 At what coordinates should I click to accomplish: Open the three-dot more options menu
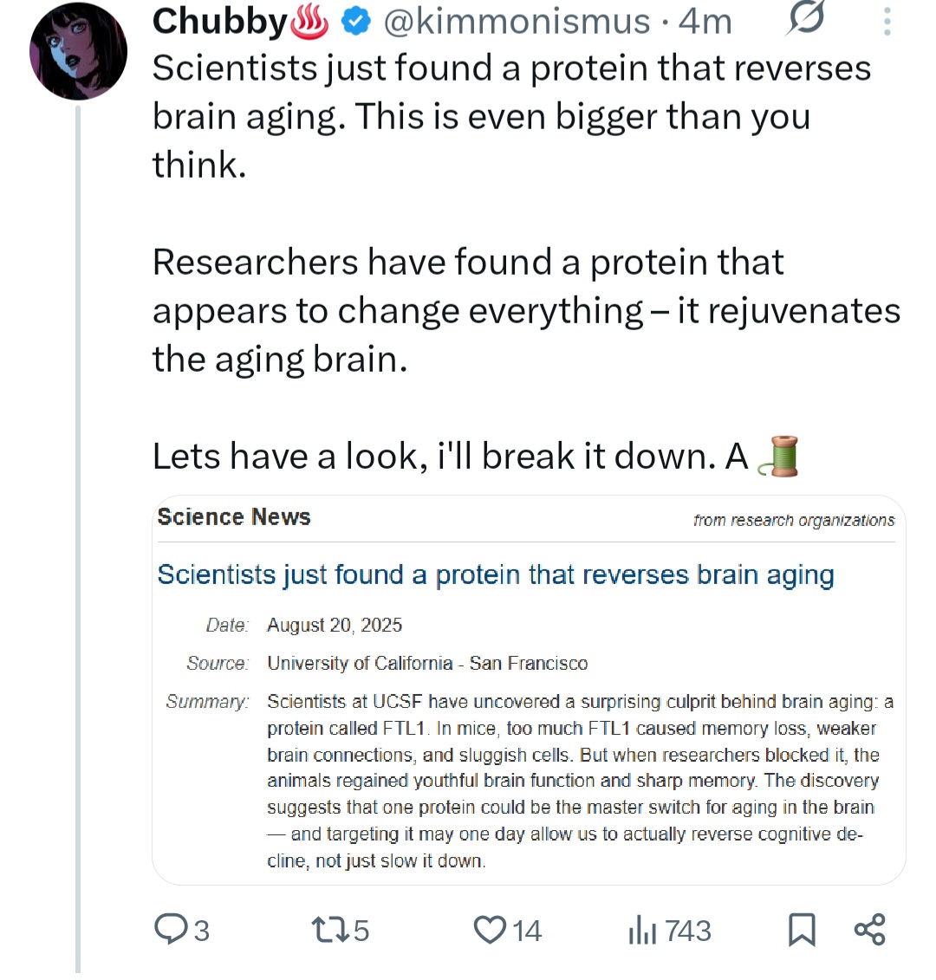887,22
